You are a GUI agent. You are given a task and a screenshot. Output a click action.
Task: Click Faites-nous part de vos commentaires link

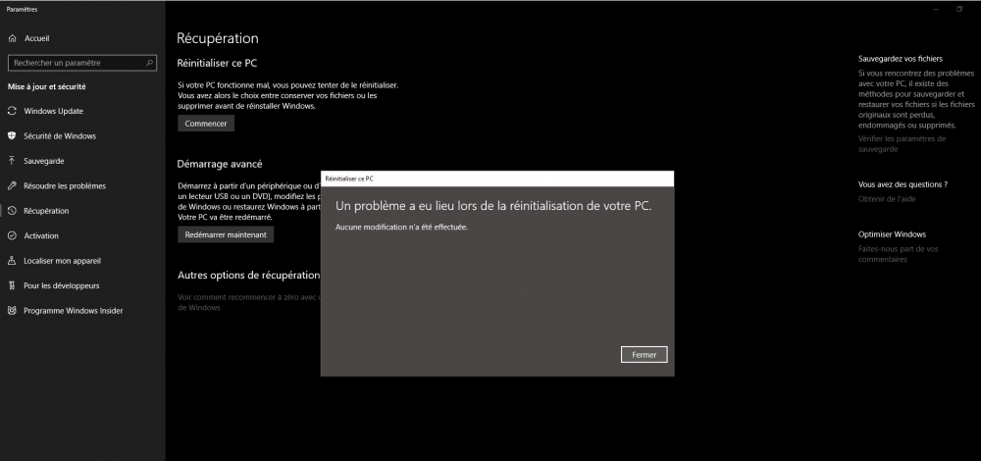[x=899, y=254]
